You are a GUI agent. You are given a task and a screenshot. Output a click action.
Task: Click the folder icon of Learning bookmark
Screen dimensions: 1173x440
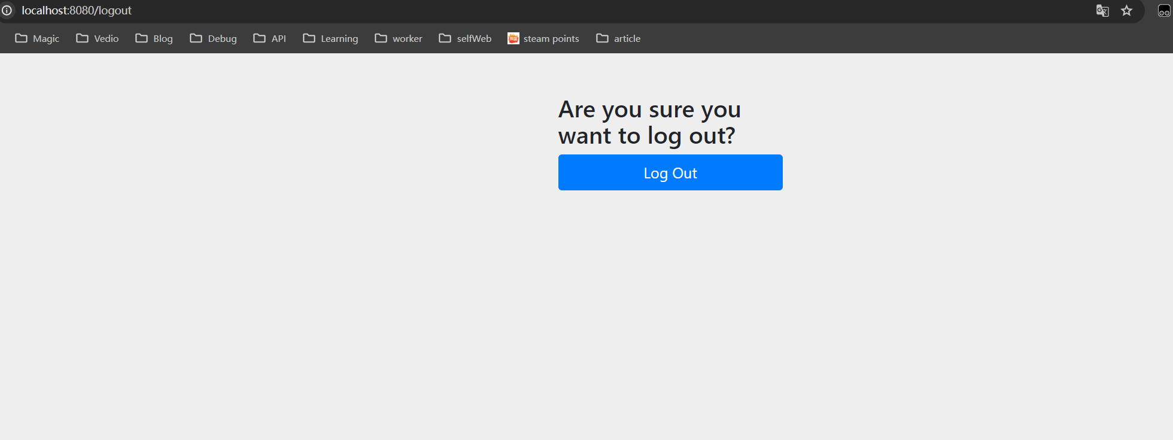pos(309,38)
